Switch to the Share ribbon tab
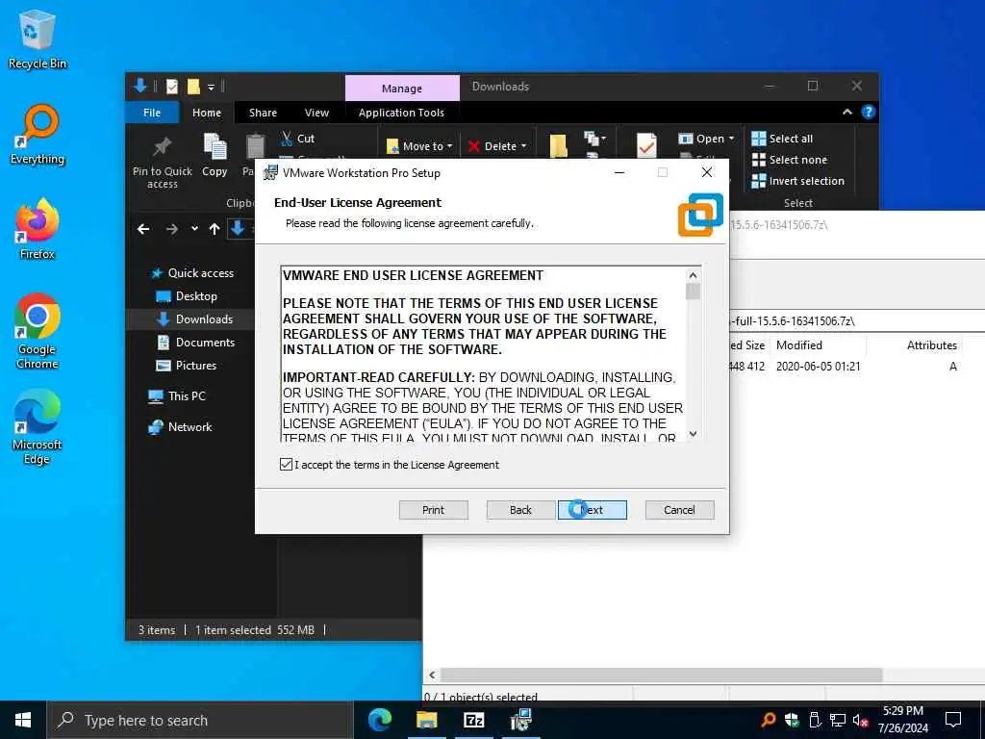985x739 pixels. click(263, 113)
